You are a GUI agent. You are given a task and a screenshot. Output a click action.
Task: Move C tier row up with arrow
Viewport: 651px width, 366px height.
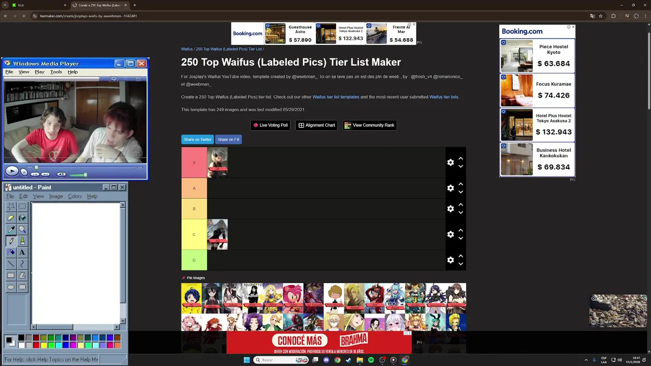(461, 230)
